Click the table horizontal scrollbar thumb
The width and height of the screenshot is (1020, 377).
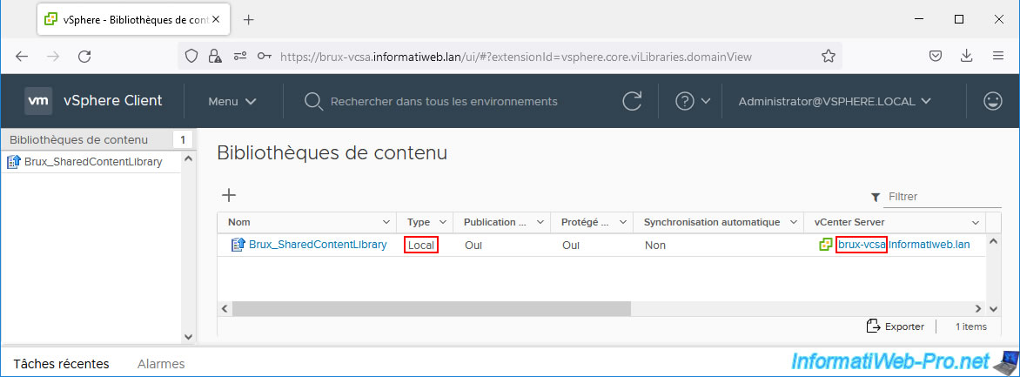(x=432, y=308)
